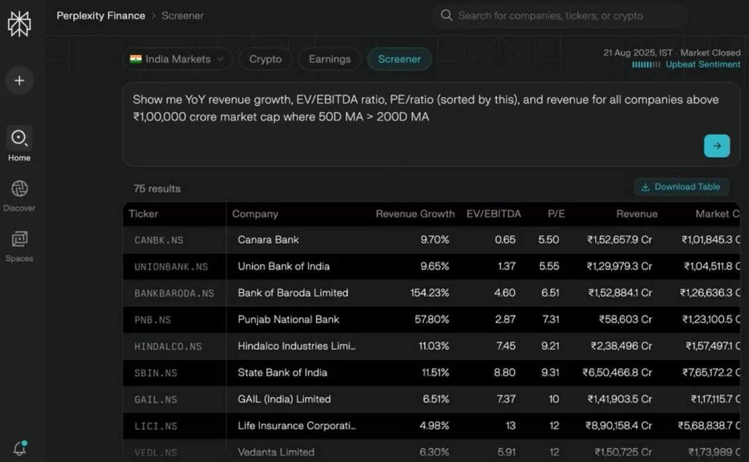
Task: Open SBIN.NS ticker
Action: [156, 373]
